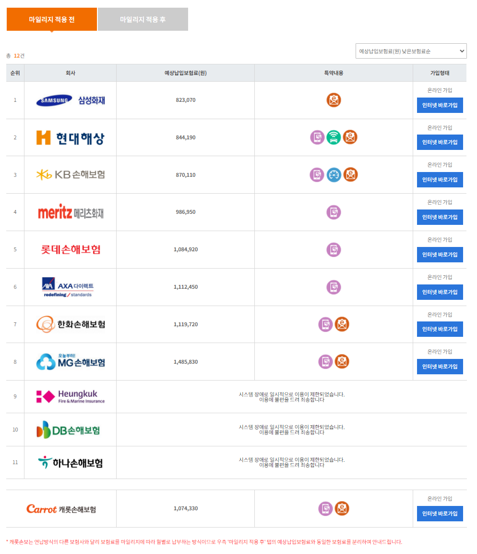Click premium value 870,110
The width and height of the screenshot is (477, 554).
click(186, 175)
